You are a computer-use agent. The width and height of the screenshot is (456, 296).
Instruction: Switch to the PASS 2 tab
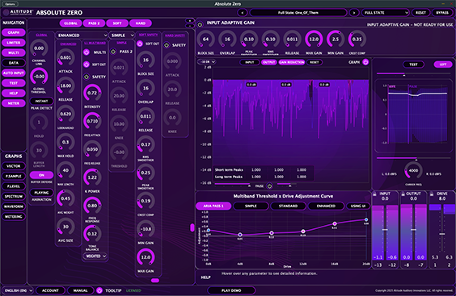point(94,23)
